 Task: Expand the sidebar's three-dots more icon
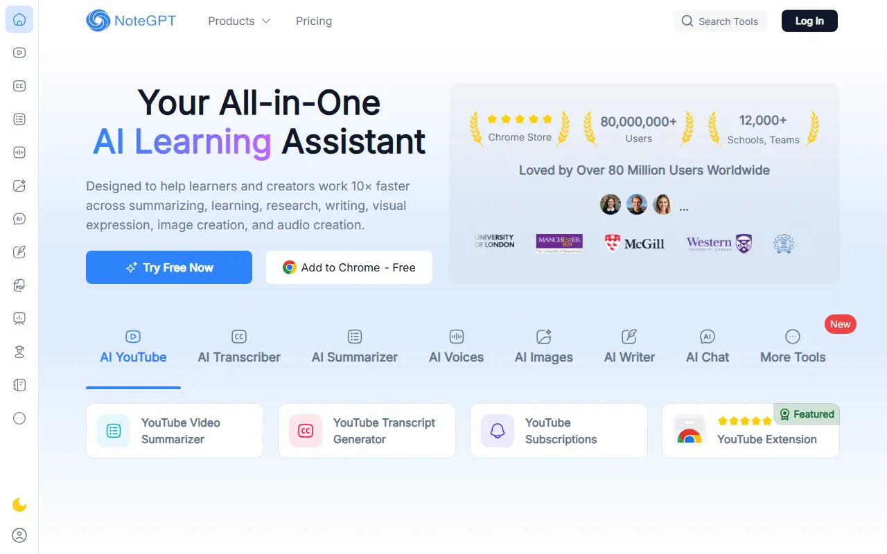[19, 418]
